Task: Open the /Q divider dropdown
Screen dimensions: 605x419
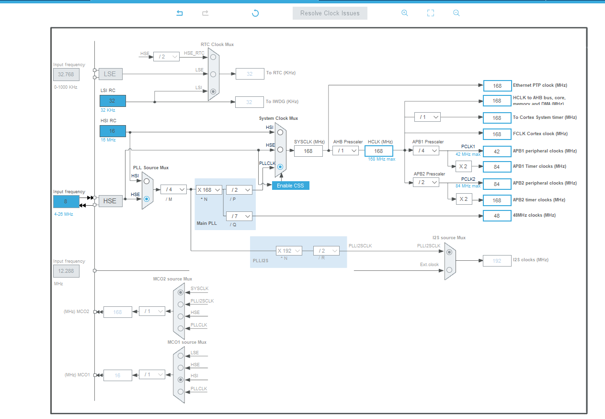Action: pyautogui.click(x=239, y=216)
